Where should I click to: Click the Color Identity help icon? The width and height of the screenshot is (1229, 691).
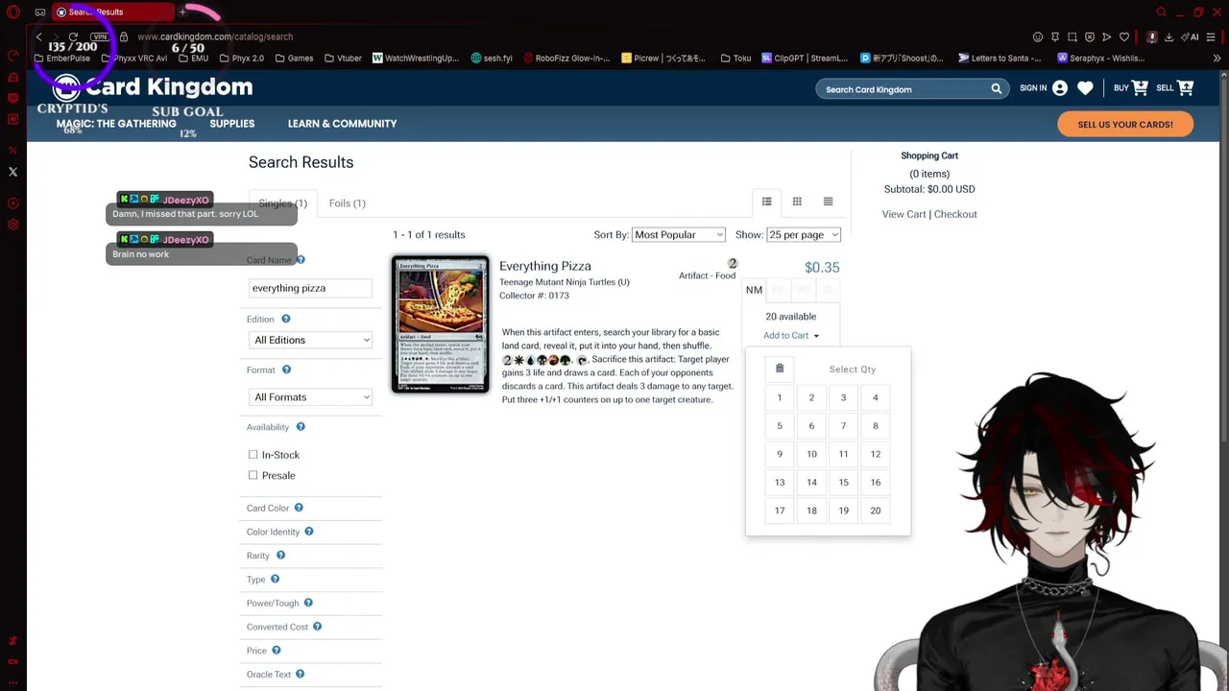tap(309, 532)
